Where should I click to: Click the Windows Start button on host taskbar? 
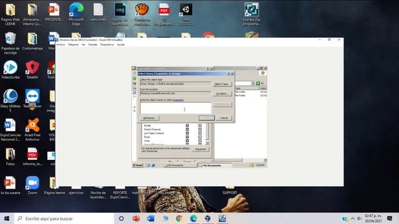tap(7, 218)
